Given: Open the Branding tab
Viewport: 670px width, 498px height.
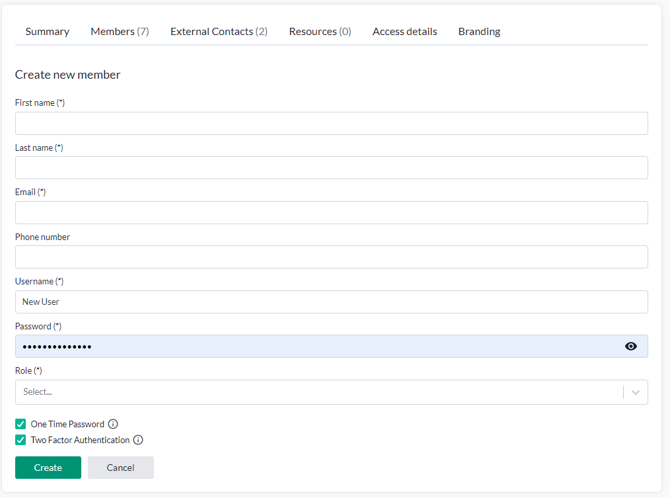Looking at the screenshot, I should click(480, 32).
